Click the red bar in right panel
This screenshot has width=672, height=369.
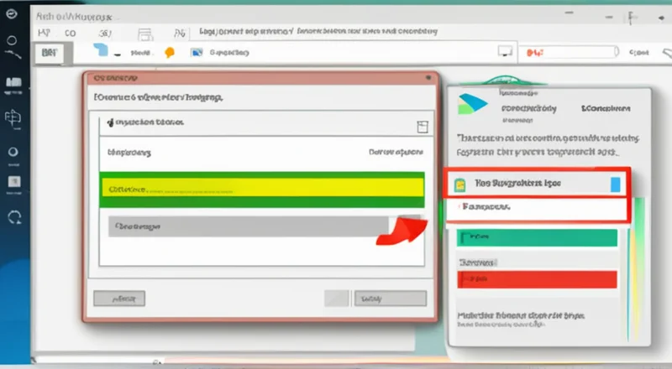536,278
